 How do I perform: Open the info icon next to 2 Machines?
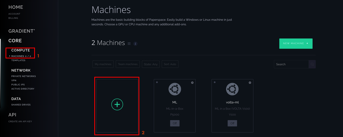pyautogui.click(x=135, y=44)
